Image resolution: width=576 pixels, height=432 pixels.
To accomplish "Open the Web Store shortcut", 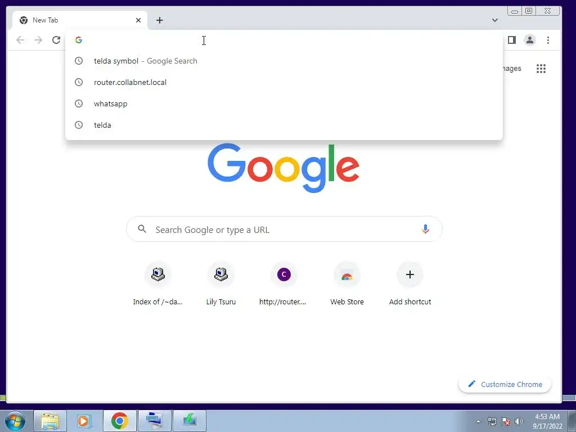I will 346,283.
